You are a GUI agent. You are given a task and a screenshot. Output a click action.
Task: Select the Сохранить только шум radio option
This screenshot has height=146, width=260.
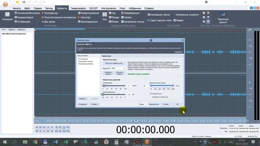(x=151, y=97)
